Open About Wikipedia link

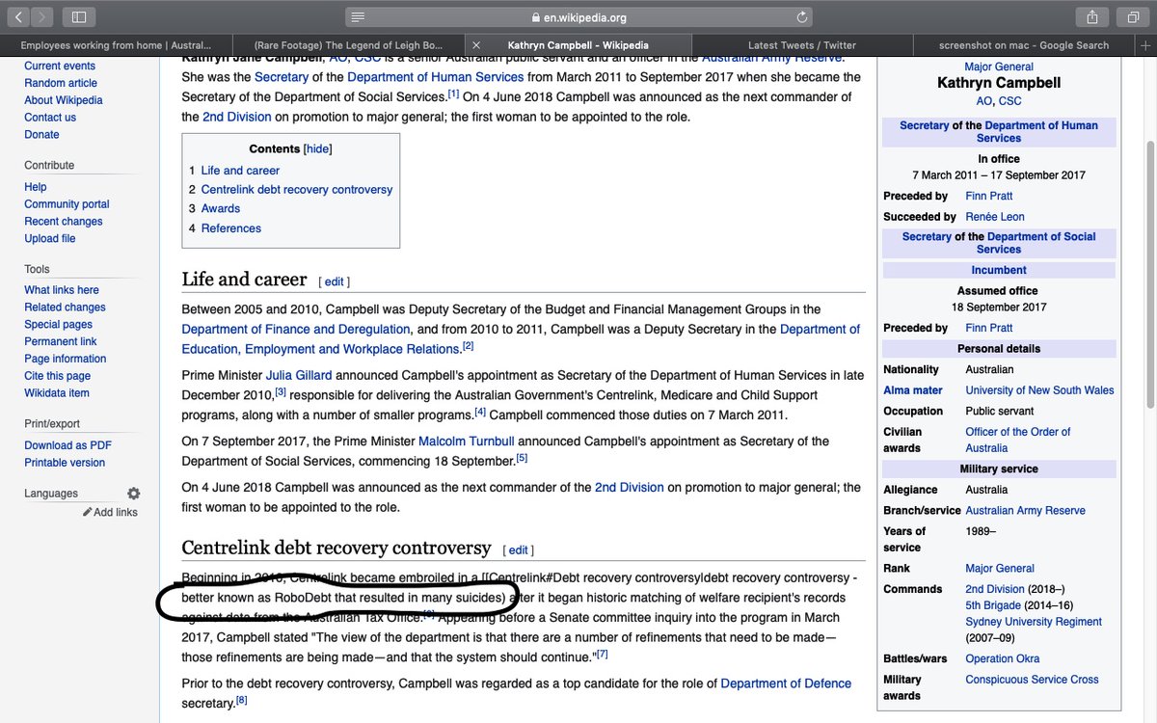point(64,101)
